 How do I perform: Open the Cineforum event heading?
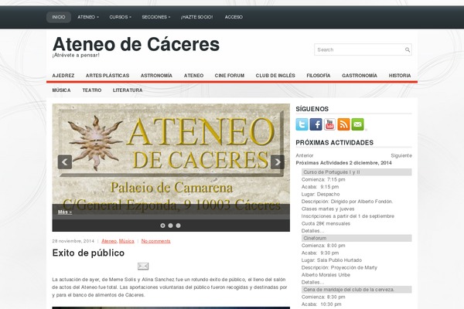point(357,239)
